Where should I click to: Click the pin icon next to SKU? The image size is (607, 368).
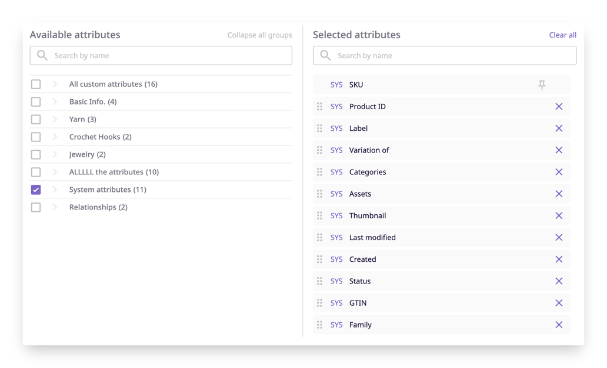pos(541,85)
